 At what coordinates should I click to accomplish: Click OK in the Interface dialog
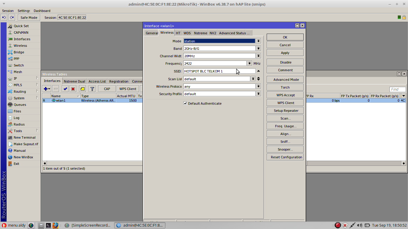point(285,37)
